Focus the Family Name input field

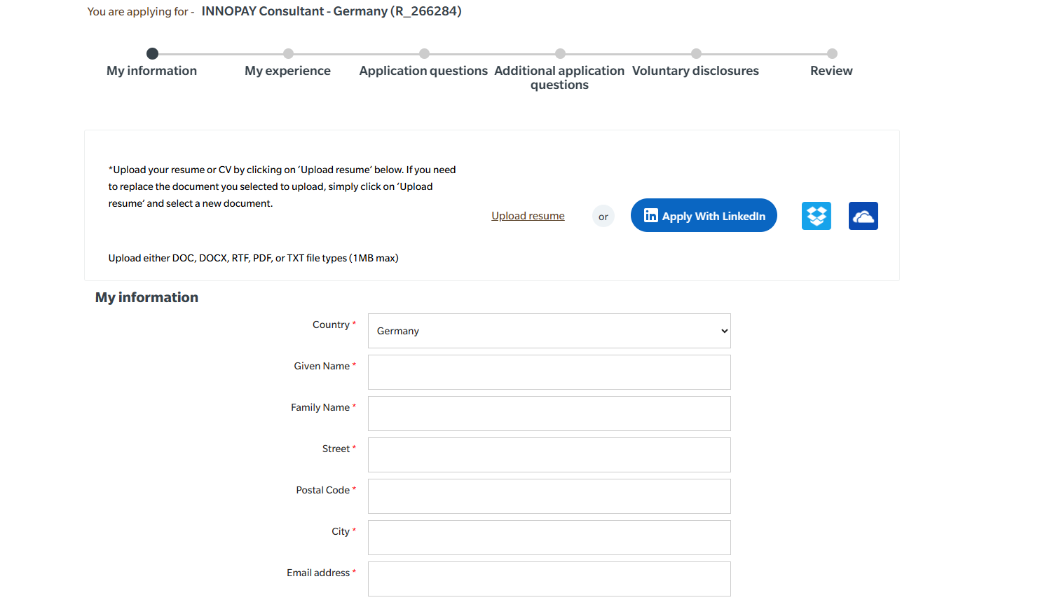549,414
